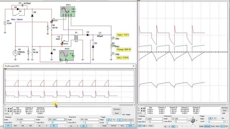This screenshot has width=230, height=129.
Task: Edit XSC2 Timebase scale field
Action: coord(25,119)
